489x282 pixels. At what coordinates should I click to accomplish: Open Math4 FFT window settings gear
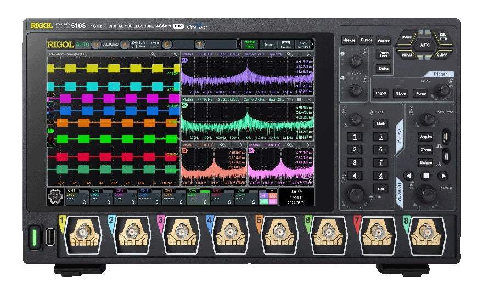point(290,145)
